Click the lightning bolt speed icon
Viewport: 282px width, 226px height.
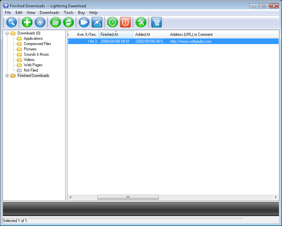point(97,22)
